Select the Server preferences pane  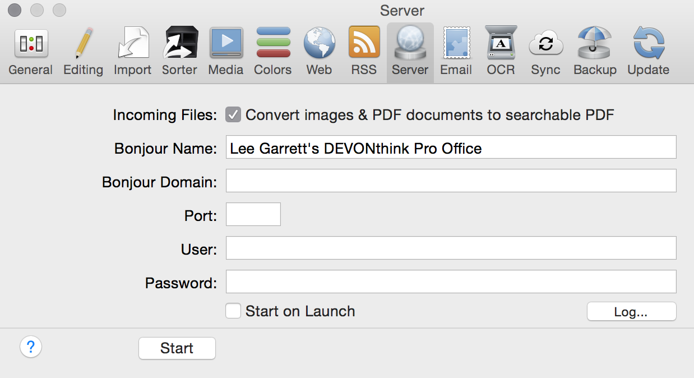[410, 52]
